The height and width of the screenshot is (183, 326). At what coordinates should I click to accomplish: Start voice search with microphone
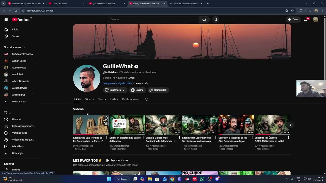pyautogui.click(x=216, y=19)
